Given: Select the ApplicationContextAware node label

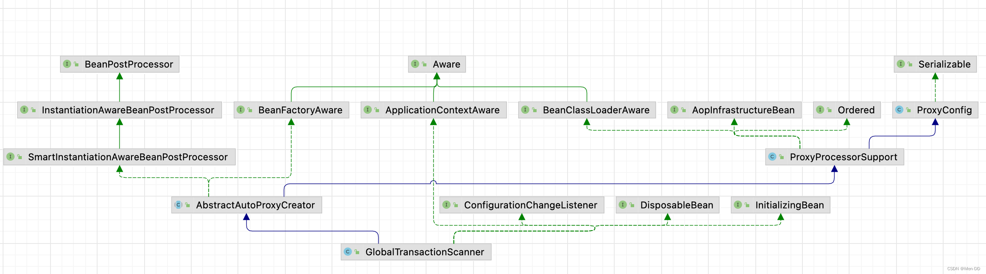Looking at the screenshot, I should (x=442, y=110).
